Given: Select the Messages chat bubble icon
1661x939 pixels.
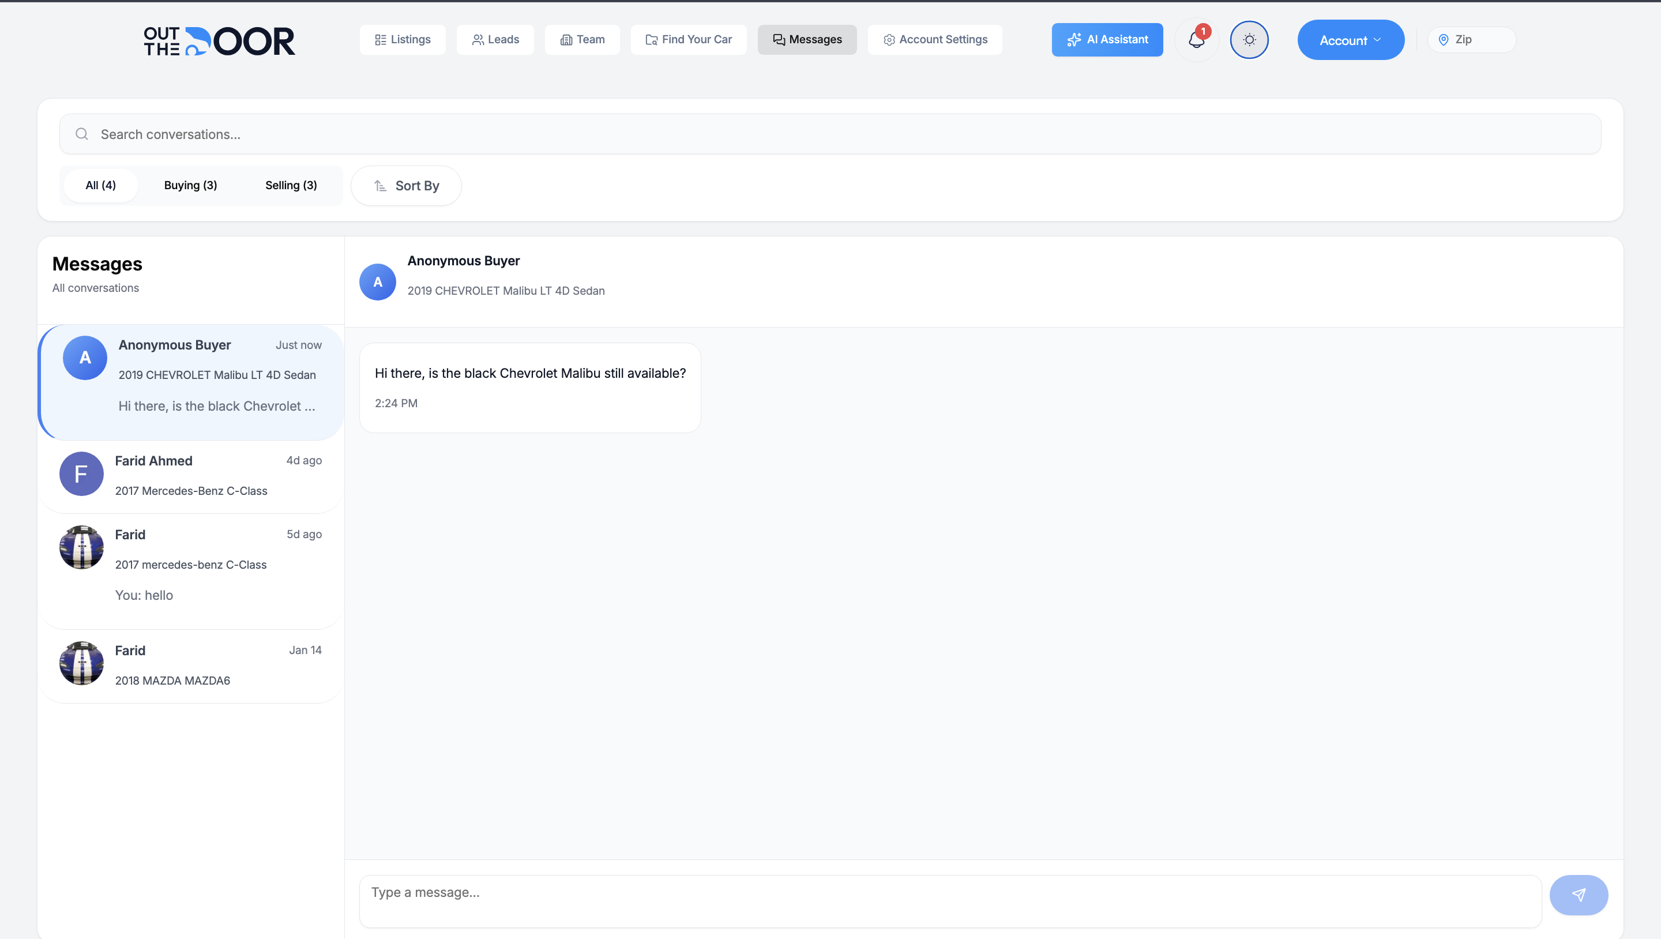Looking at the screenshot, I should 779,39.
